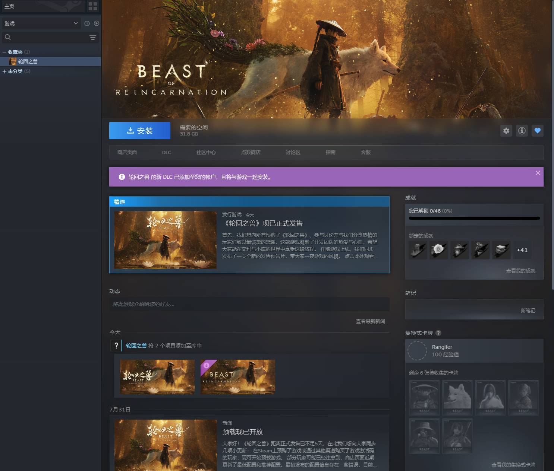Click the third trading card in first row
Viewport: 554px width, 471px height.
point(491,398)
